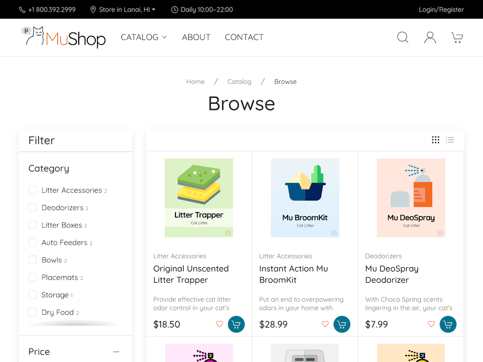The width and height of the screenshot is (483, 362).
Task: Favorite the Mu DeoSpray Deodorizer
Action: pos(431,324)
